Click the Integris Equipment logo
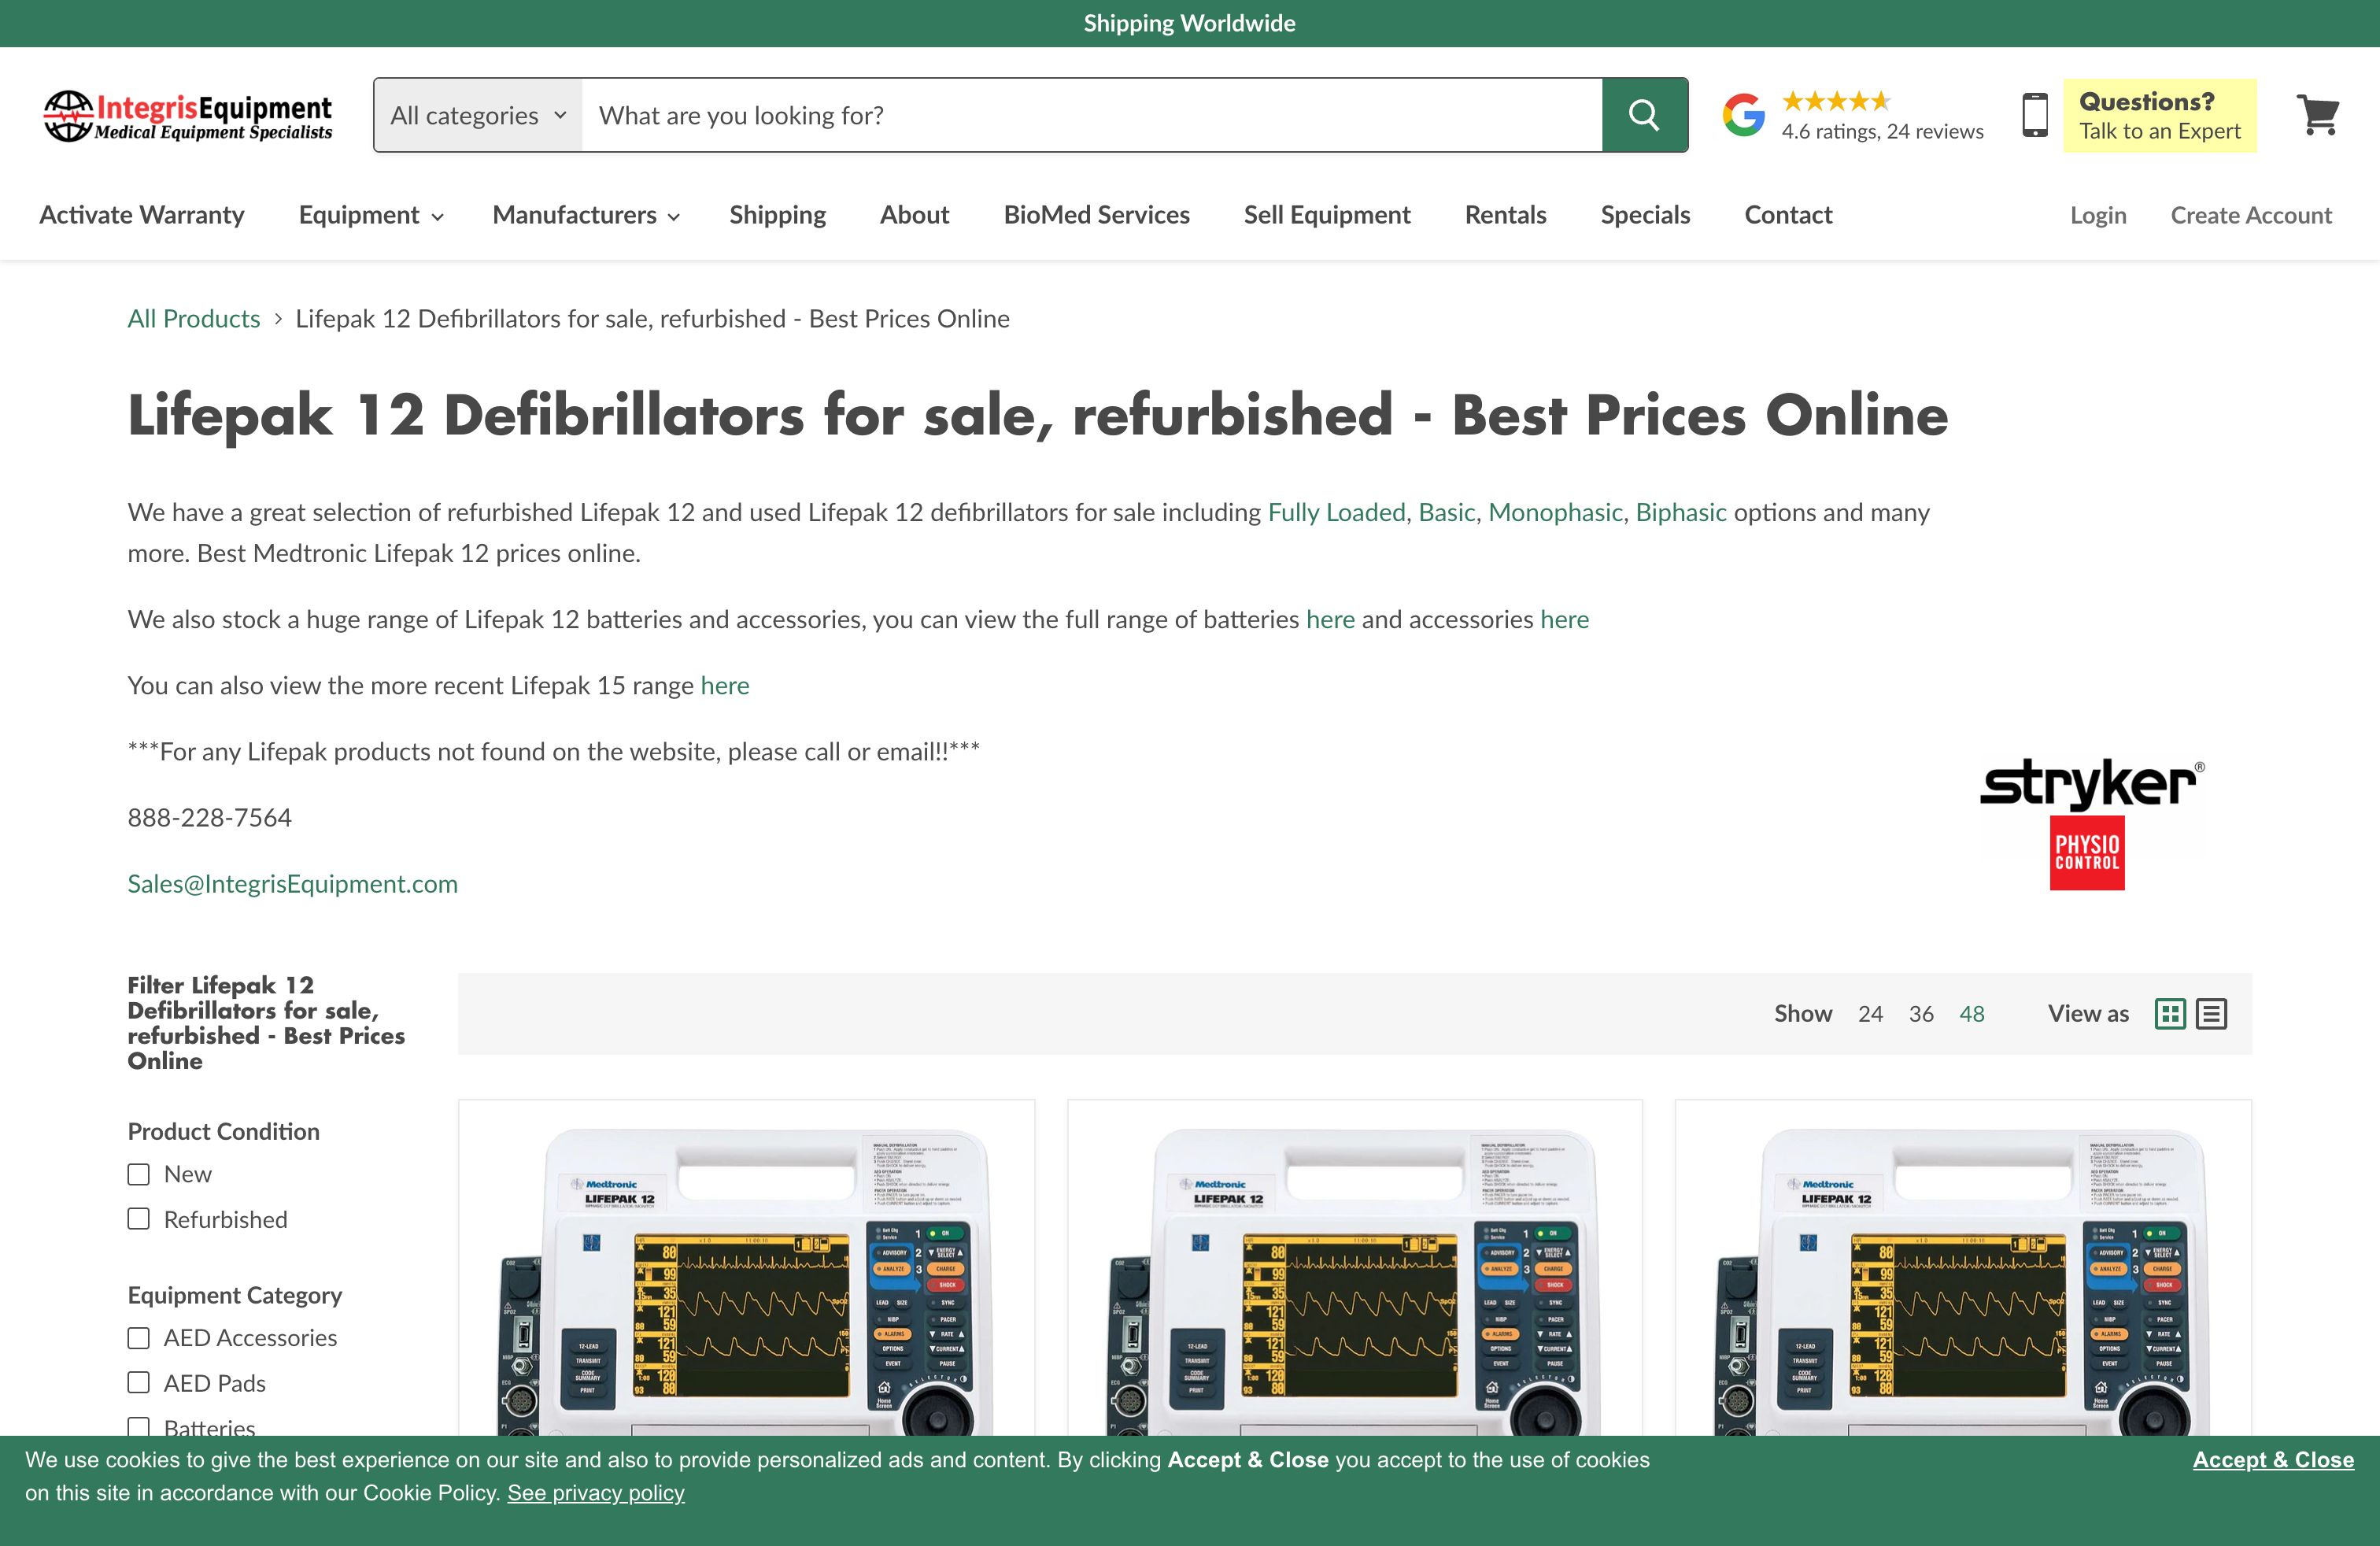 188,116
